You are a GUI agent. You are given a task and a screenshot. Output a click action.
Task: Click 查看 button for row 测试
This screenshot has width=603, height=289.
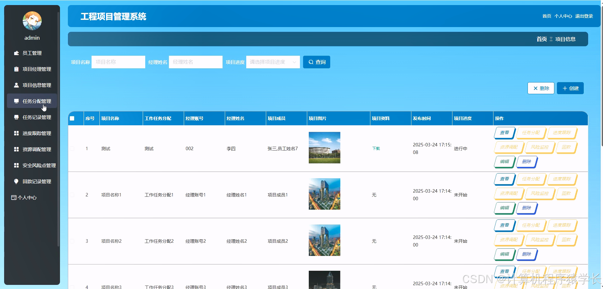[504, 133]
